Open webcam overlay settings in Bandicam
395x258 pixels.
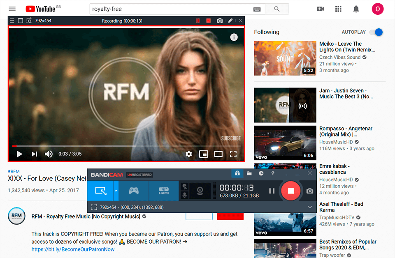(x=200, y=190)
